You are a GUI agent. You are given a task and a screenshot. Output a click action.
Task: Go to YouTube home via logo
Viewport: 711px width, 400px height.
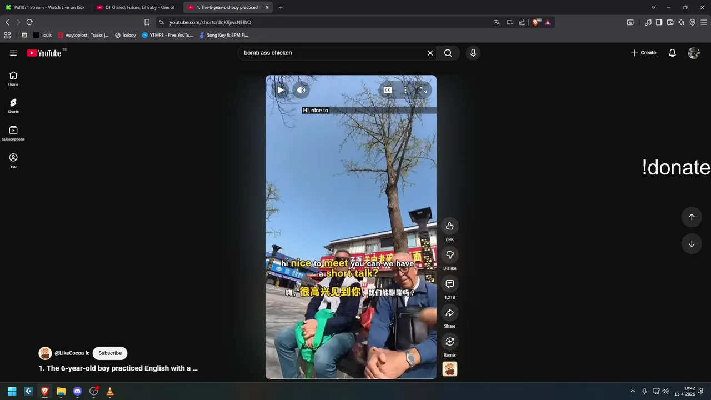click(44, 53)
